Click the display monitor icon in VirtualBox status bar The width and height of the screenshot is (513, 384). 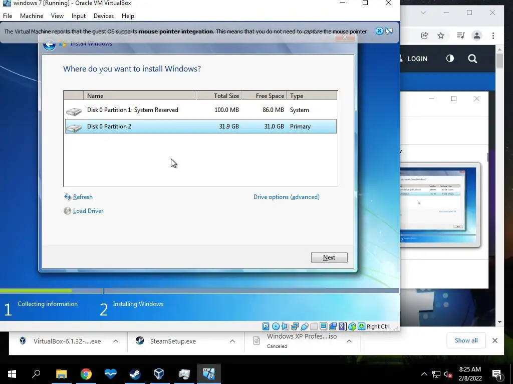click(x=323, y=326)
